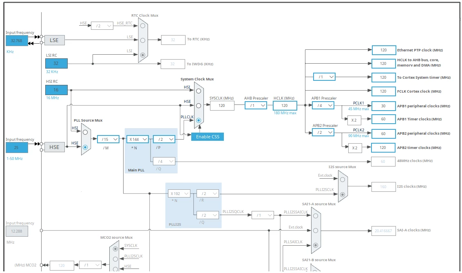Open the PLLI2S X192 N multiplier dropdown
The height and width of the screenshot is (273, 462).
(x=179, y=193)
